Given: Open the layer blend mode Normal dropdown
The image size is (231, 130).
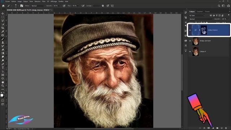Looking at the screenshot, I should (201, 19).
